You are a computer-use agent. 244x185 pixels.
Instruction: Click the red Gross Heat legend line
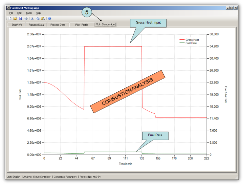(x=182, y=40)
